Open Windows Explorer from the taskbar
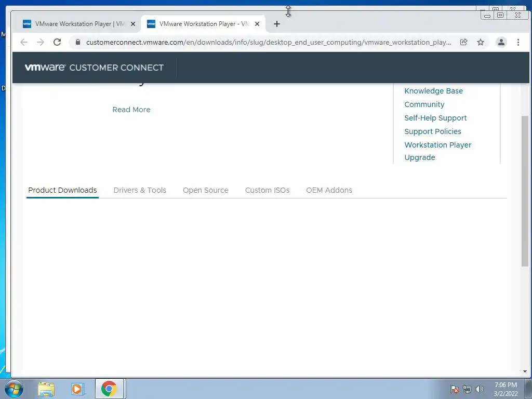This screenshot has height=399, width=532. 46,389
